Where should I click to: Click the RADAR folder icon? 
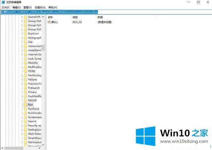tap(26, 100)
